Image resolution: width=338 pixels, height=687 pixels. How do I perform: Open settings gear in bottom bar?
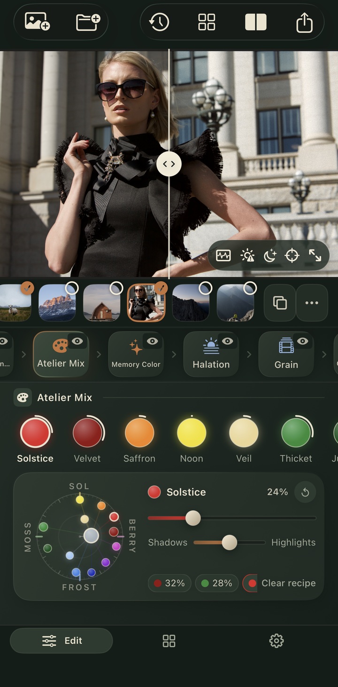[x=277, y=640]
